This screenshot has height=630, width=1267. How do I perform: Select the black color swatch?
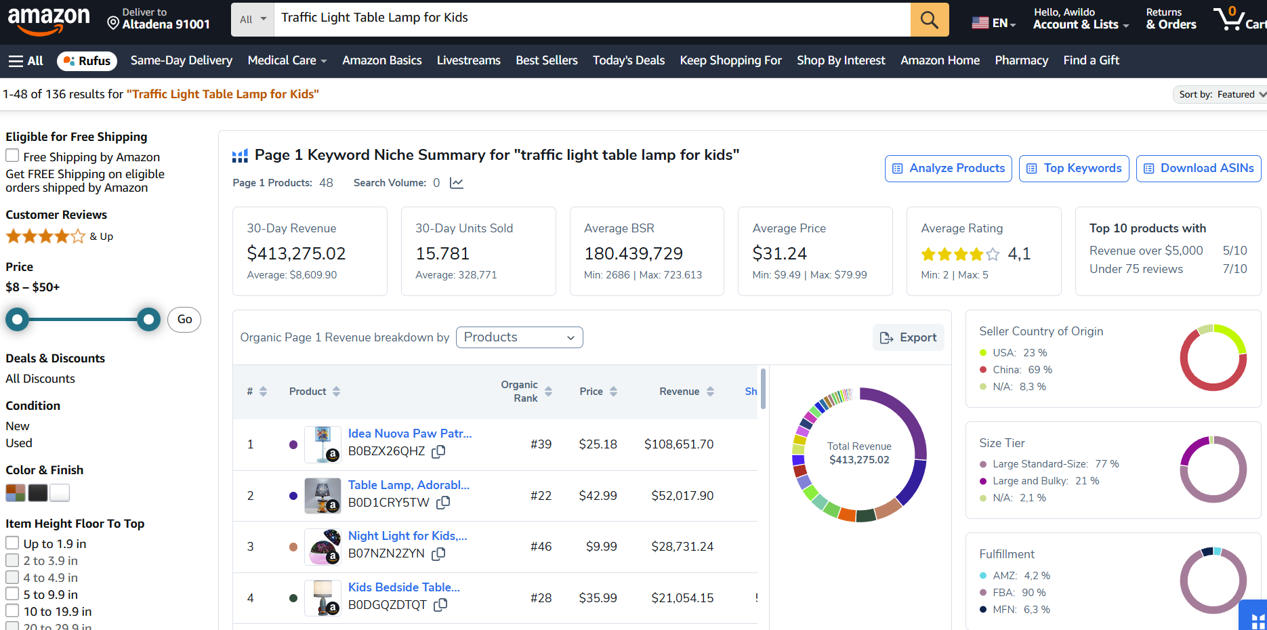pyautogui.click(x=38, y=493)
